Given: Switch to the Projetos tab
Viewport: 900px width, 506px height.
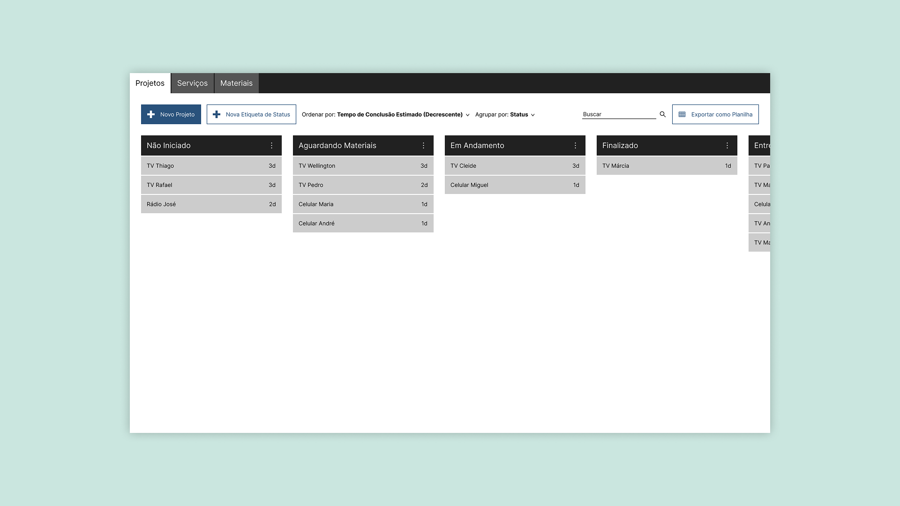Looking at the screenshot, I should click(150, 83).
